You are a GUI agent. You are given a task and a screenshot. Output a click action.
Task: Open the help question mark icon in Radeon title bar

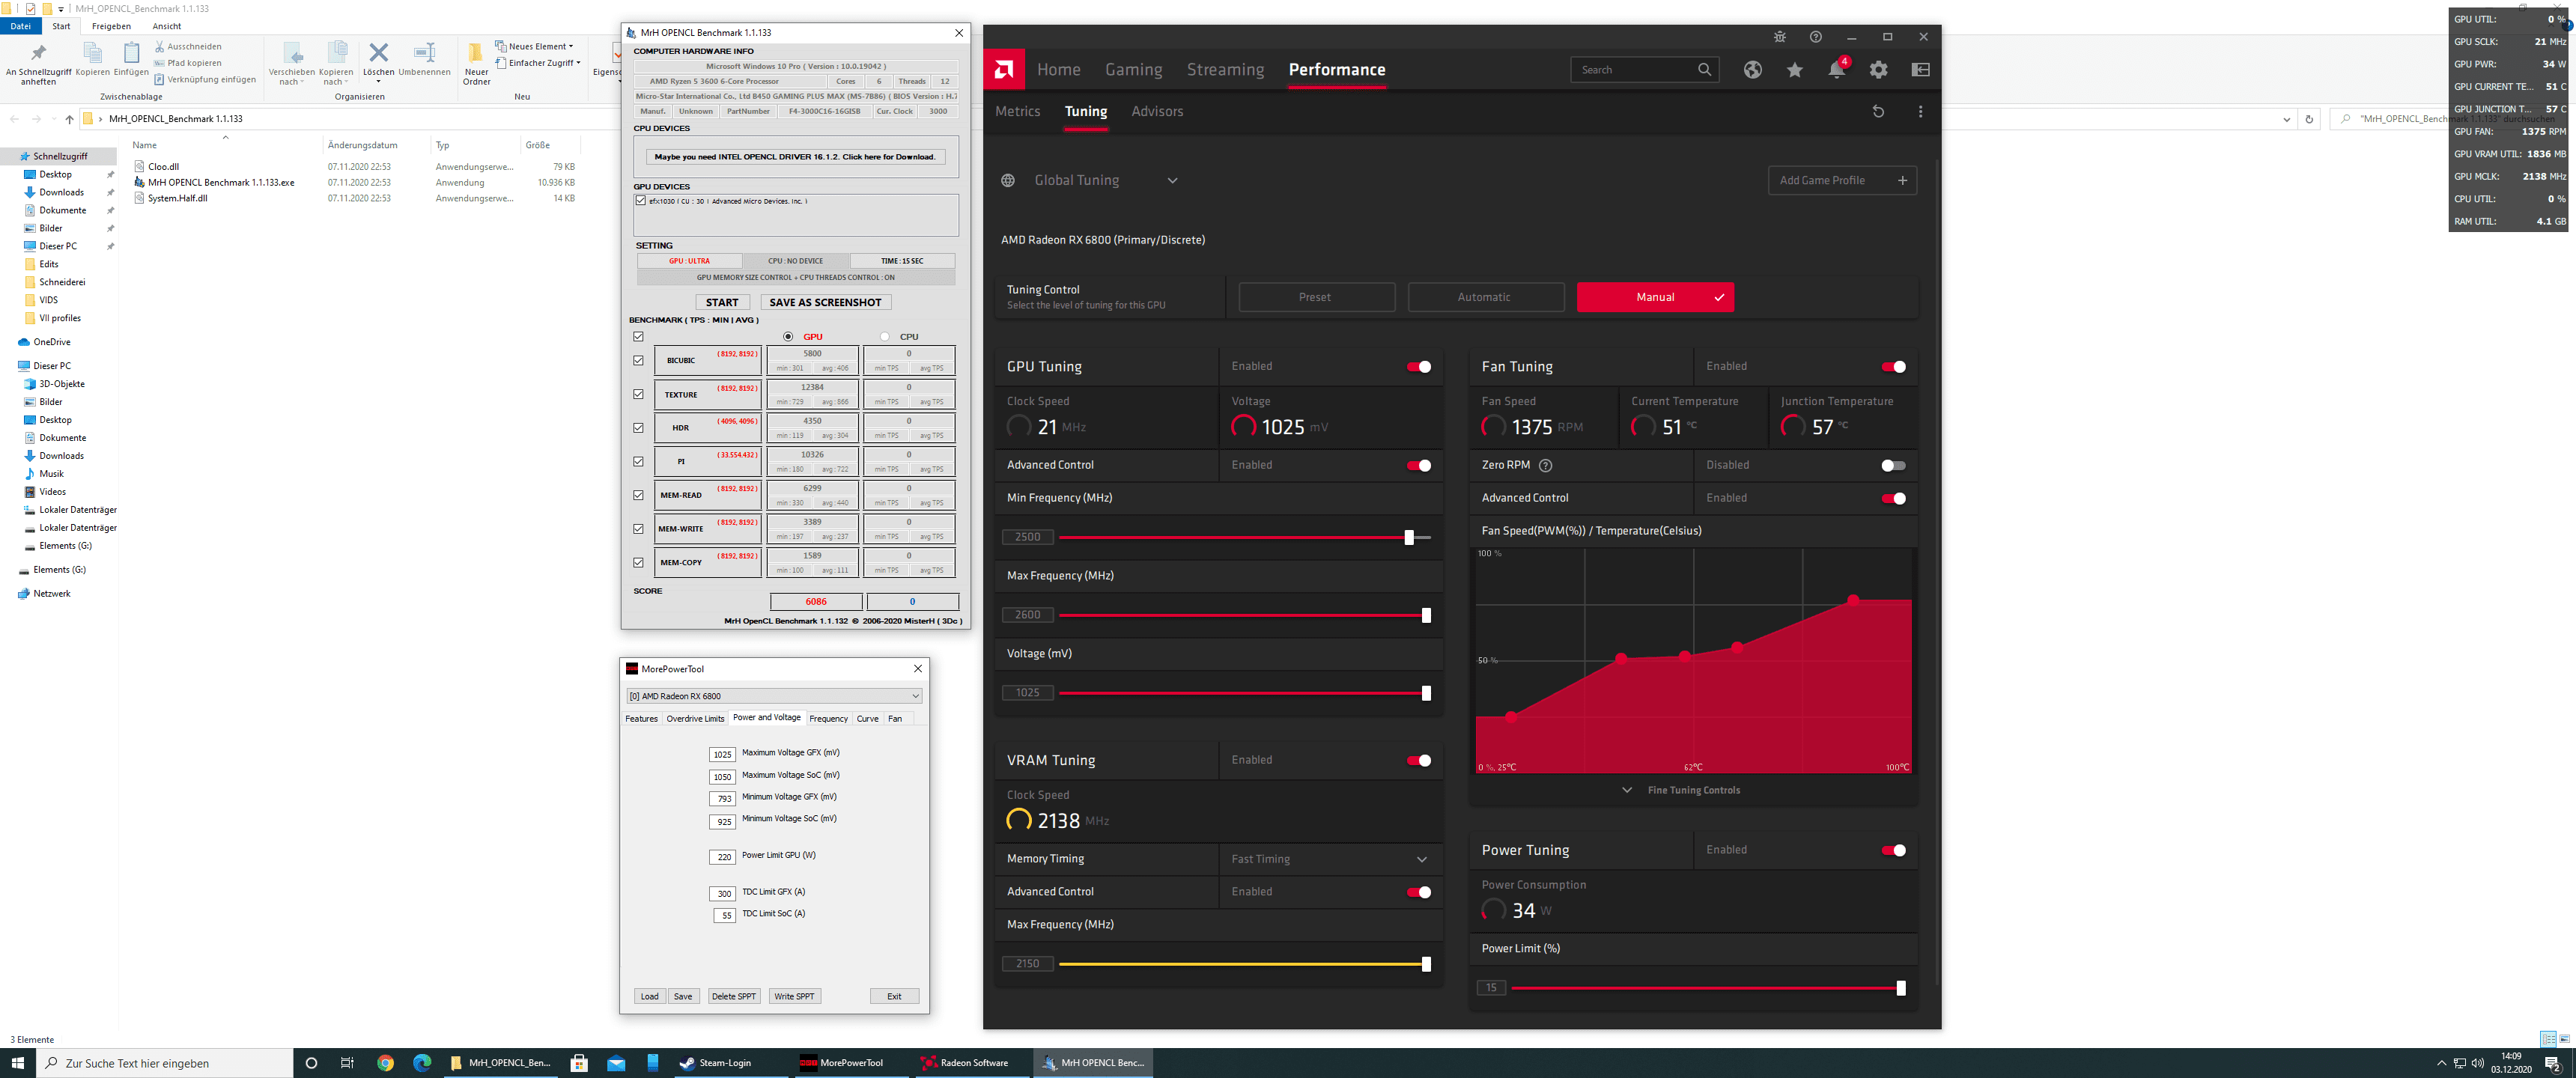pyautogui.click(x=1815, y=37)
